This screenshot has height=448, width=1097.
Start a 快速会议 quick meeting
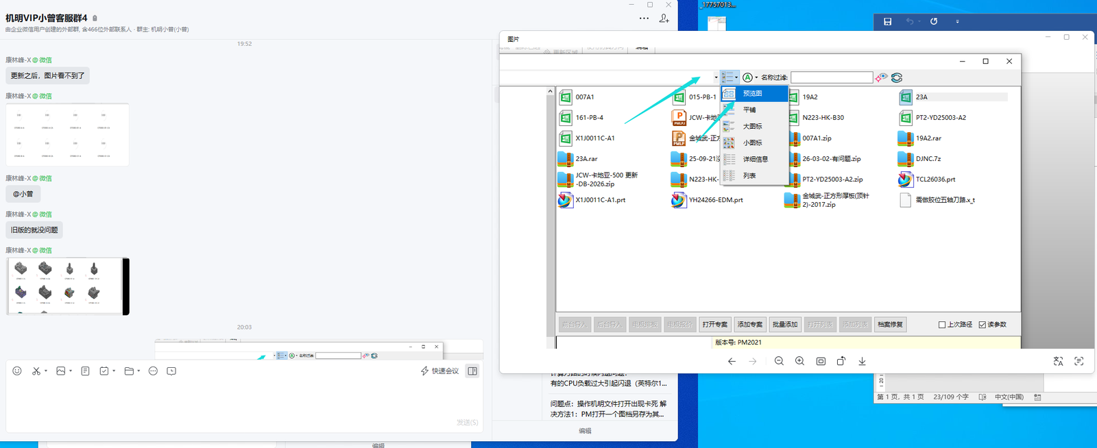click(439, 371)
